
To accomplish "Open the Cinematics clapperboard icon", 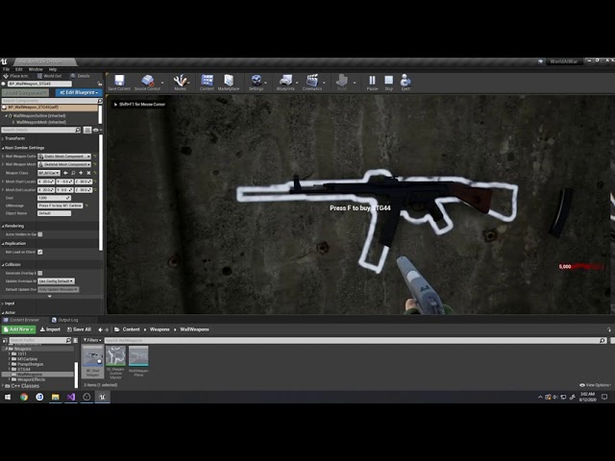I will pos(312,83).
